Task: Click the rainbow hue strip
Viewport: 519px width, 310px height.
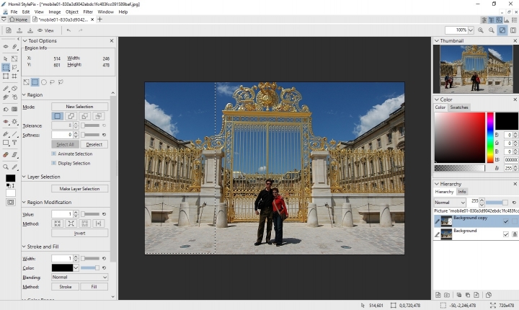Action: pos(490,138)
